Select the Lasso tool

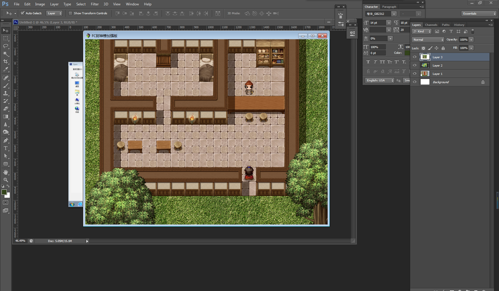(x=6, y=46)
